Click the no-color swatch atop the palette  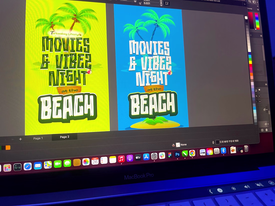click(x=246, y=18)
